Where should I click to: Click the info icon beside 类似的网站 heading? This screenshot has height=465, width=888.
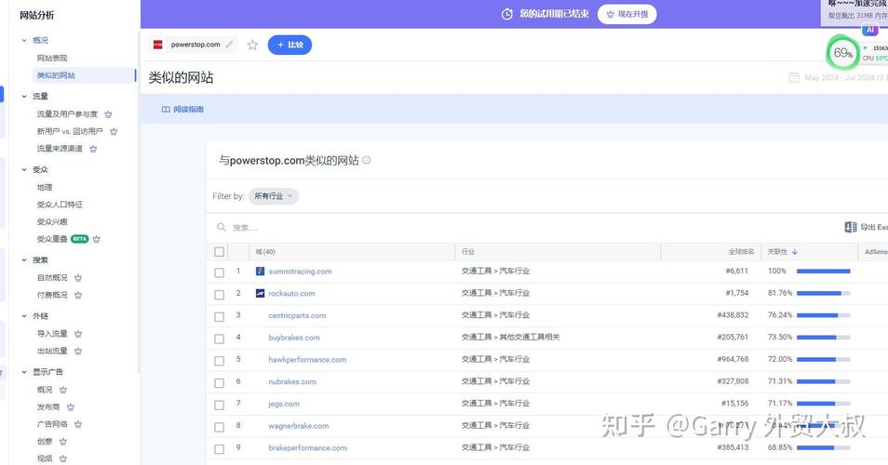(367, 160)
